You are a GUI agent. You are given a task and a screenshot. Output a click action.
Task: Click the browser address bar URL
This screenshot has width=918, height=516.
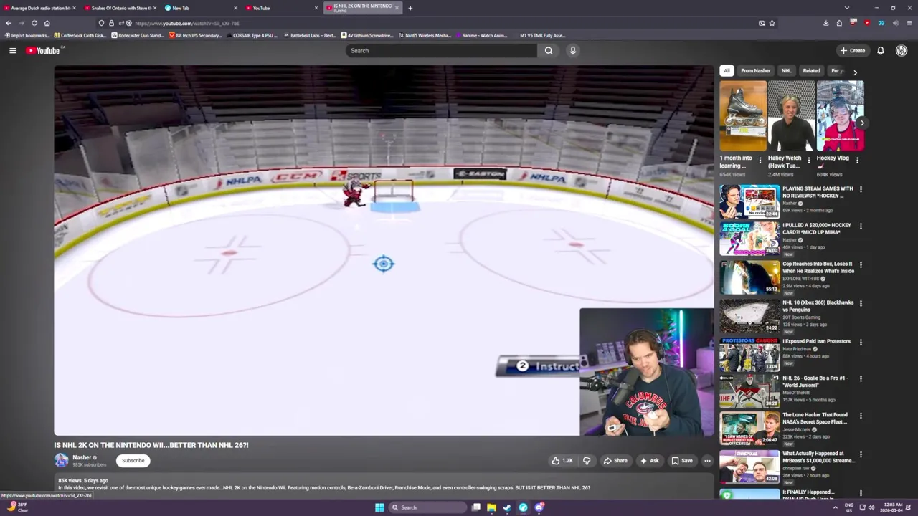pyautogui.click(x=186, y=23)
